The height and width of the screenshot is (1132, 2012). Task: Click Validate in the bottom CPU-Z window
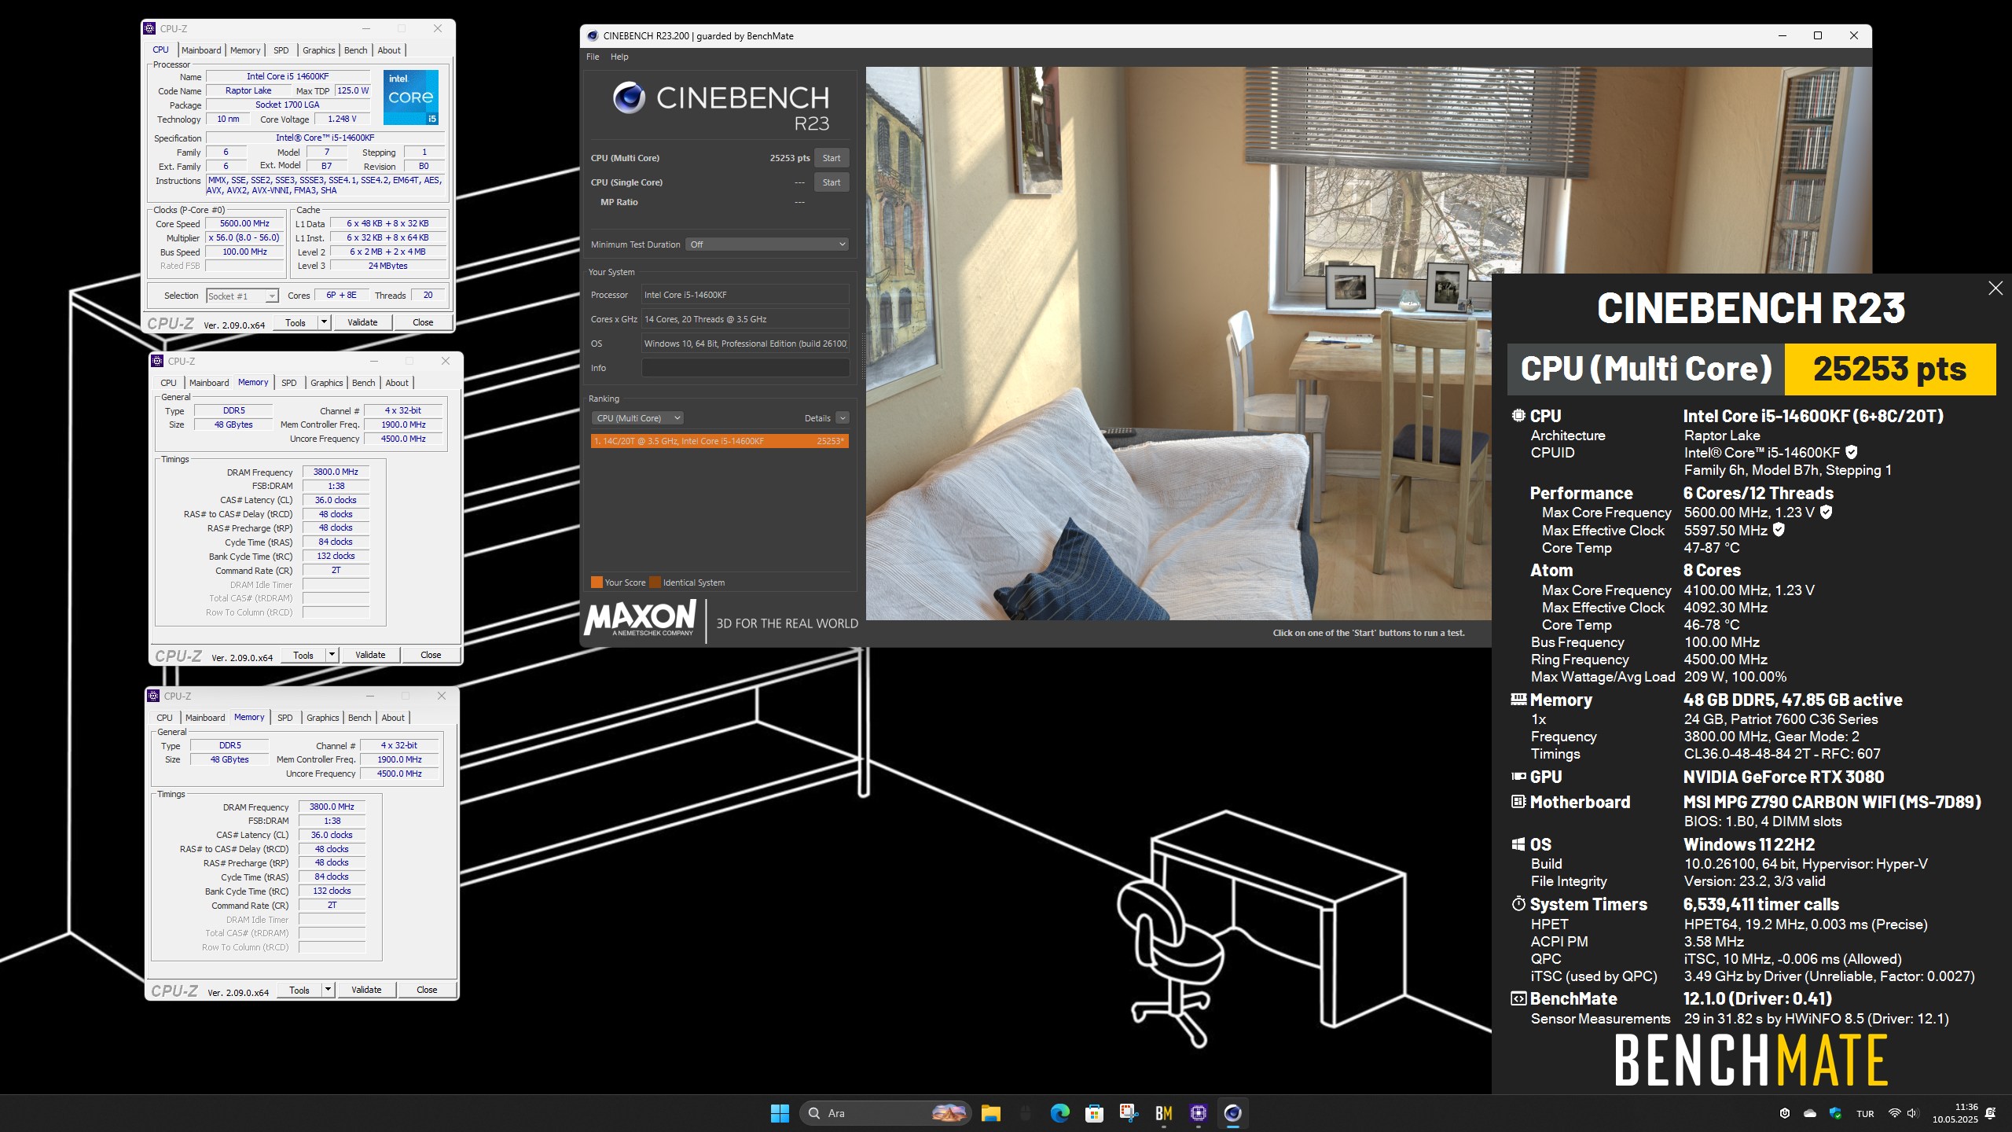(x=366, y=990)
